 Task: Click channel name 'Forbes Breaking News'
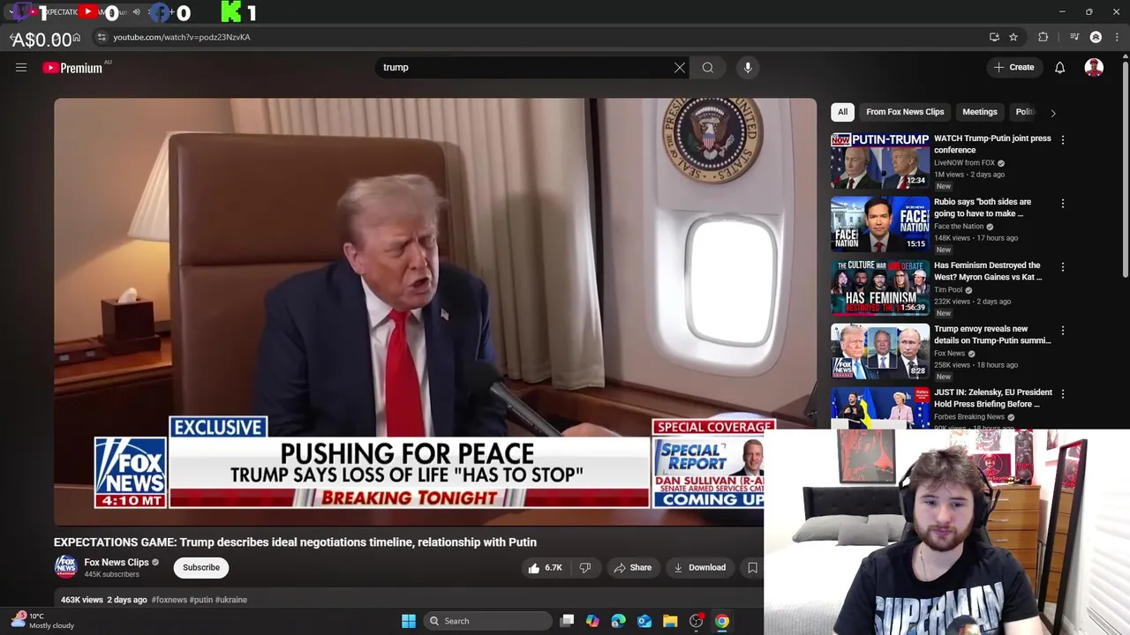969,417
